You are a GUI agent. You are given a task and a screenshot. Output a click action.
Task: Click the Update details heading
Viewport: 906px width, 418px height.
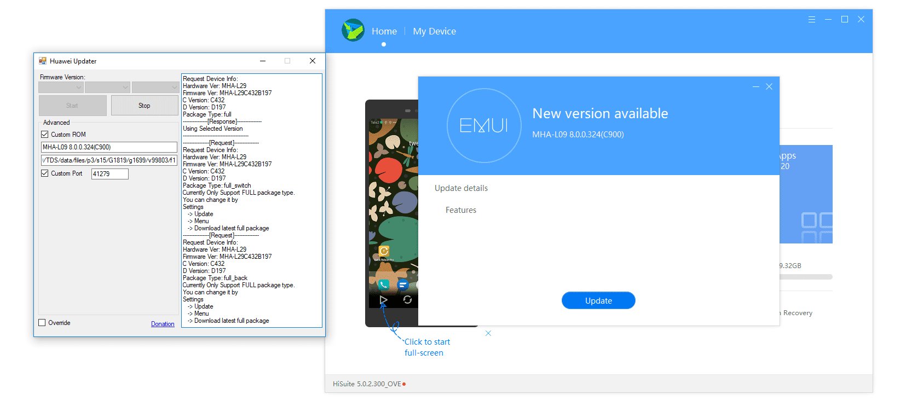(x=461, y=188)
